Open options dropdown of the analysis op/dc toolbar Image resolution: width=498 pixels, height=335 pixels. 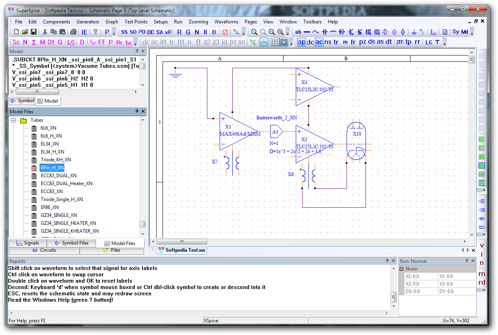[444, 43]
